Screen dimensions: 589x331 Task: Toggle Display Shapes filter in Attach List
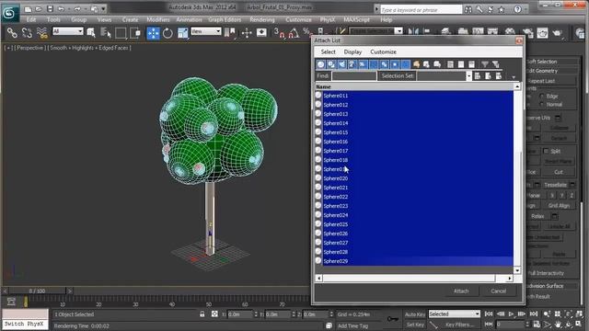[x=331, y=64]
